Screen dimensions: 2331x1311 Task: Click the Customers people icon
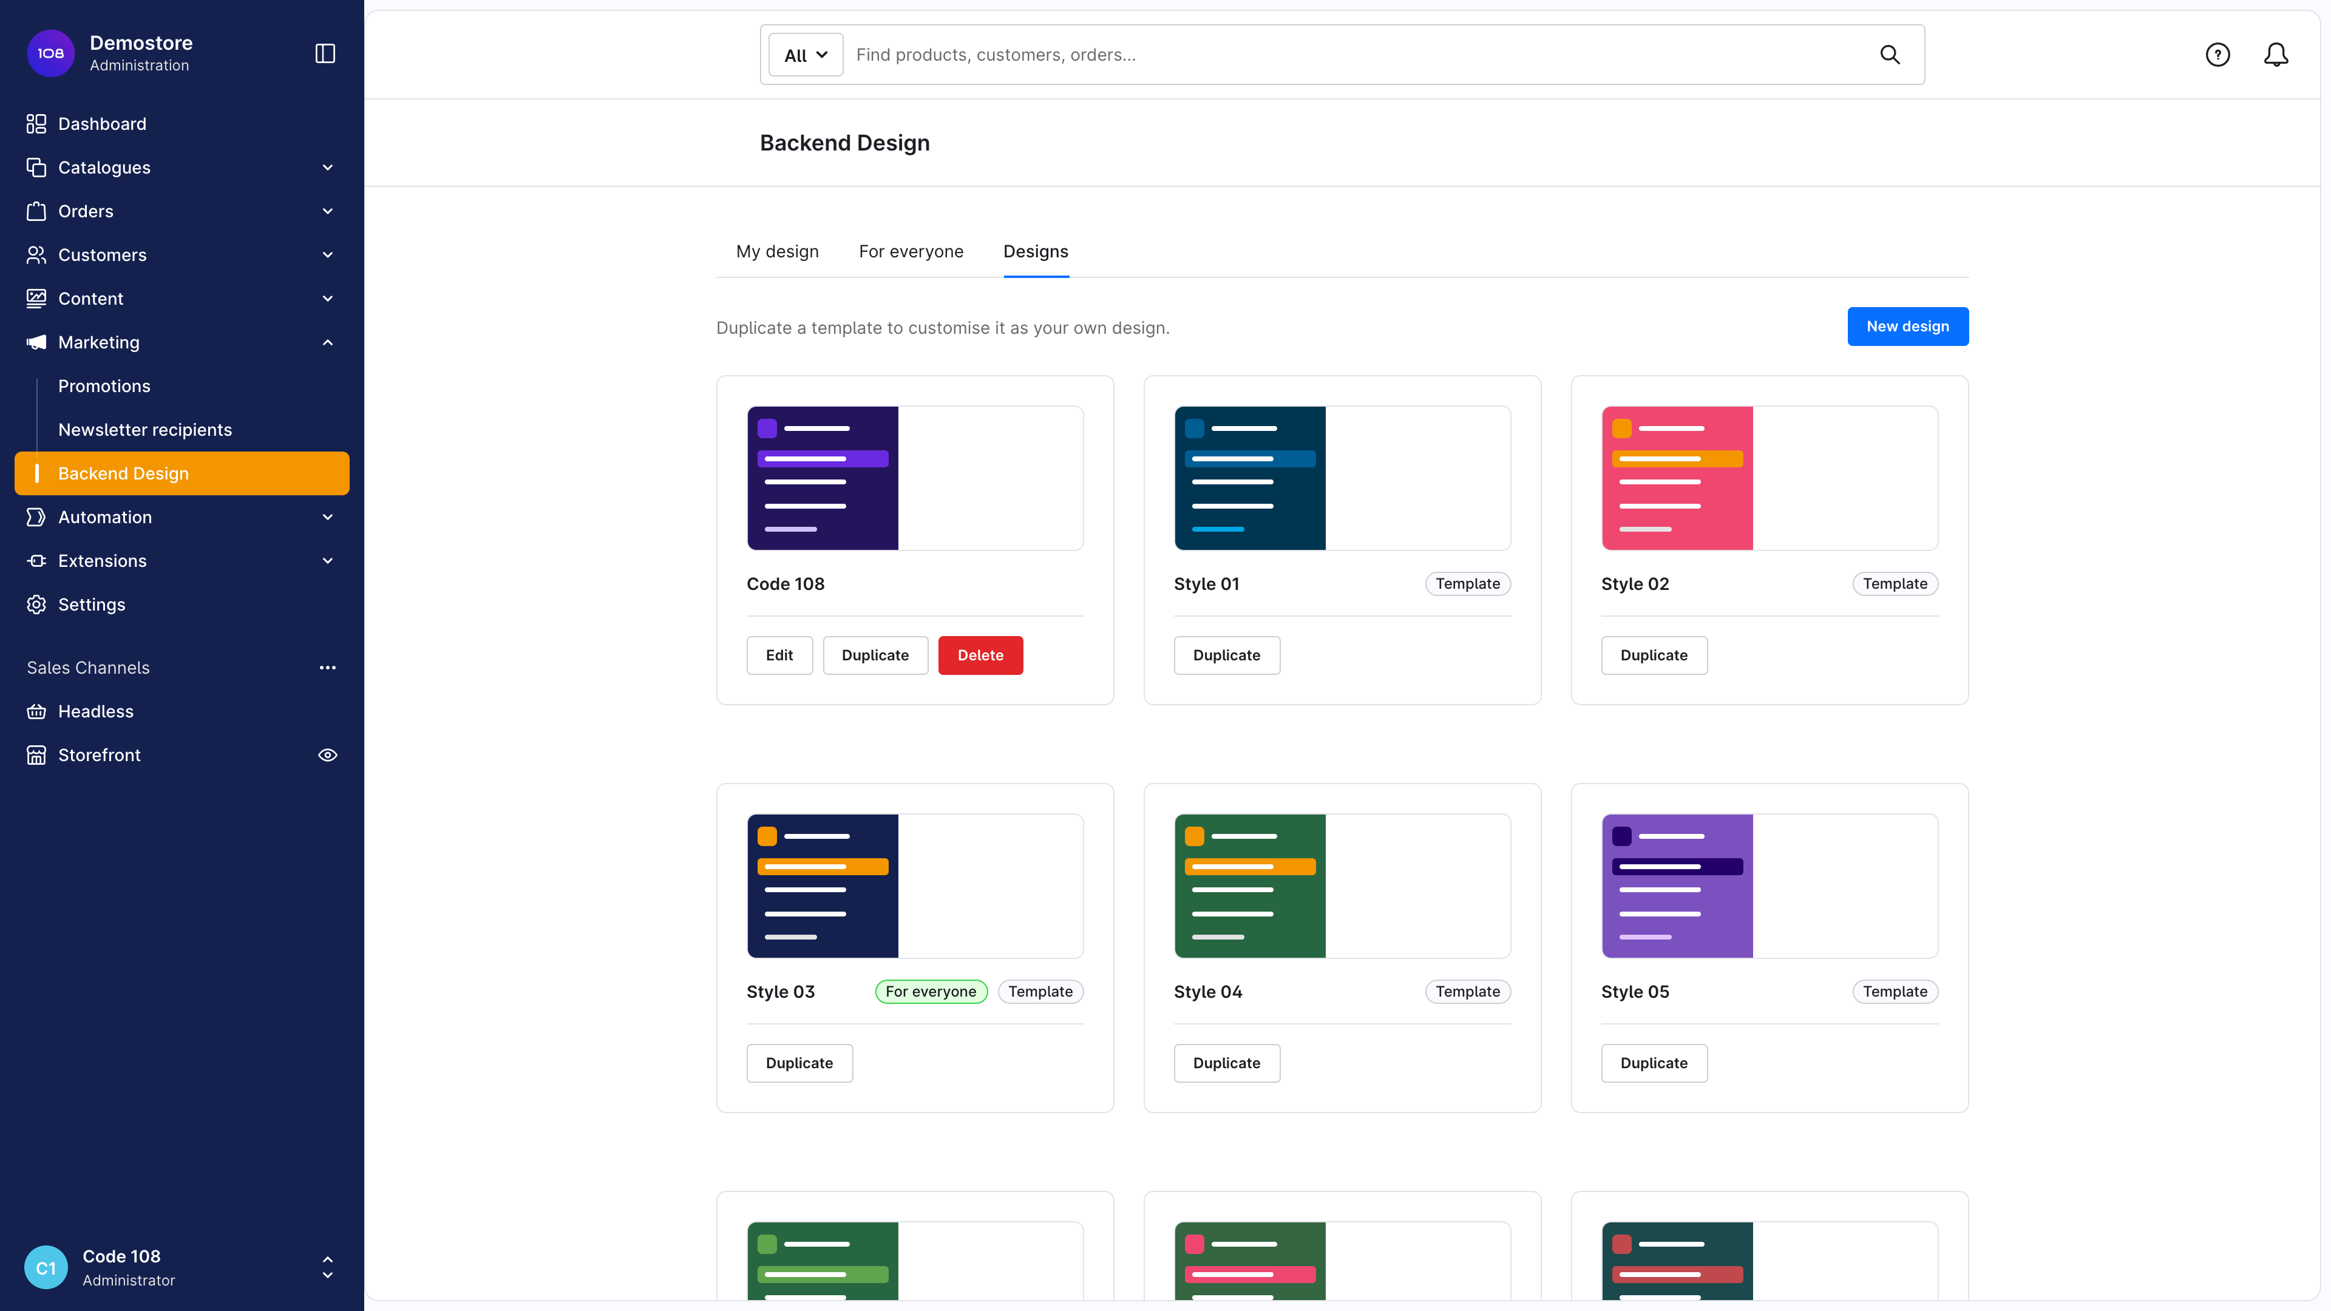coord(36,255)
